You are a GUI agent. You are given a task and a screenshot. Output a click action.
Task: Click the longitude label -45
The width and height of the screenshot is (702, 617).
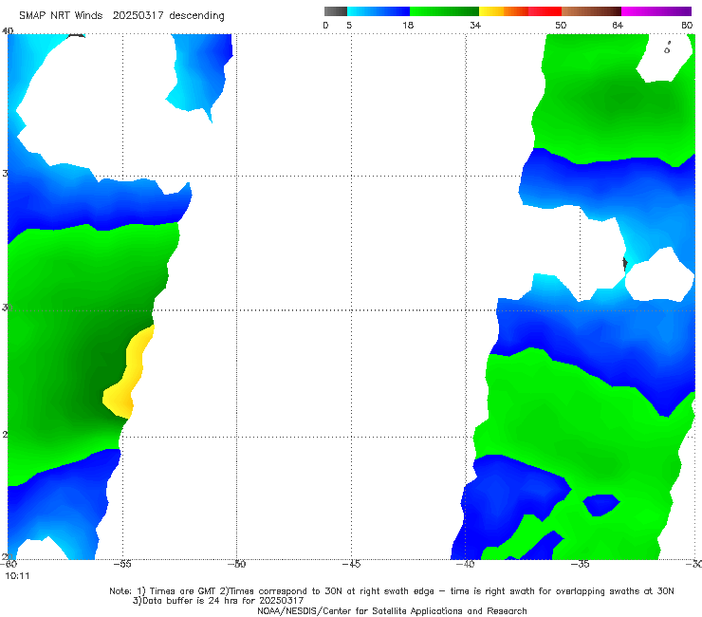click(x=351, y=564)
